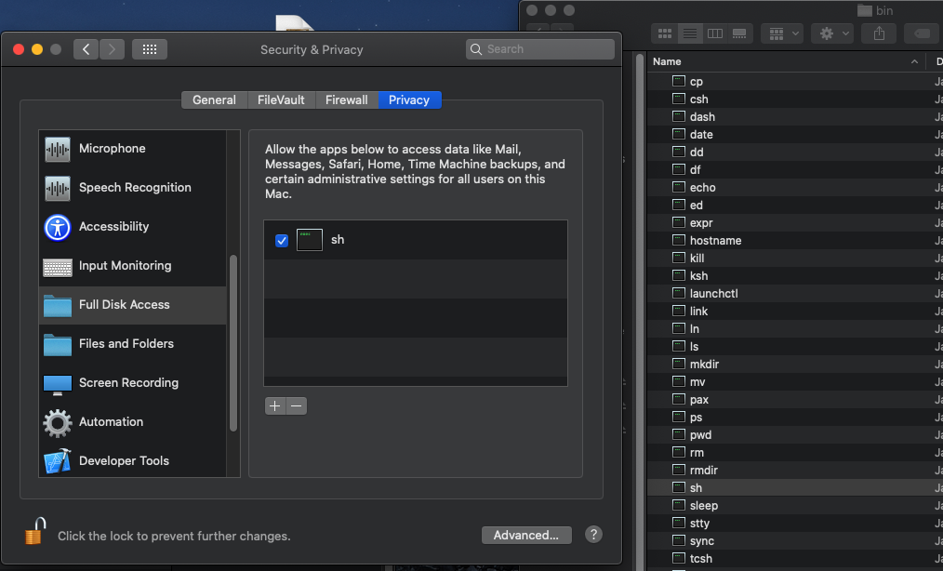943x571 pixels.
Task: Select Microphone in the privacy list
Action: (112, 149)
